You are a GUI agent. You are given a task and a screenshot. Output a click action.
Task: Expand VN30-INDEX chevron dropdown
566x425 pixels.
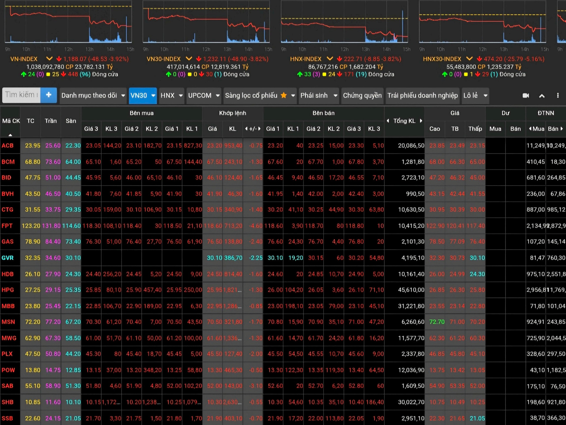pos(189,59)
